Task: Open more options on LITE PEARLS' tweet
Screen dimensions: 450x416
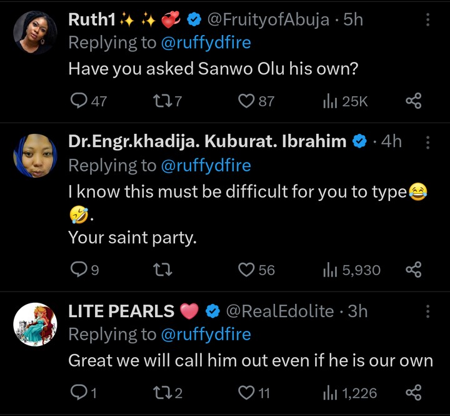Action: click(428, 311)
